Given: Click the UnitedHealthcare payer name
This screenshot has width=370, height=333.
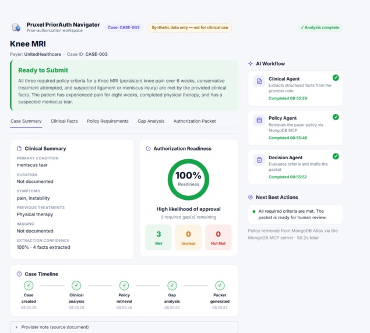Looking at the screenshot, I should tap(43, 54).
